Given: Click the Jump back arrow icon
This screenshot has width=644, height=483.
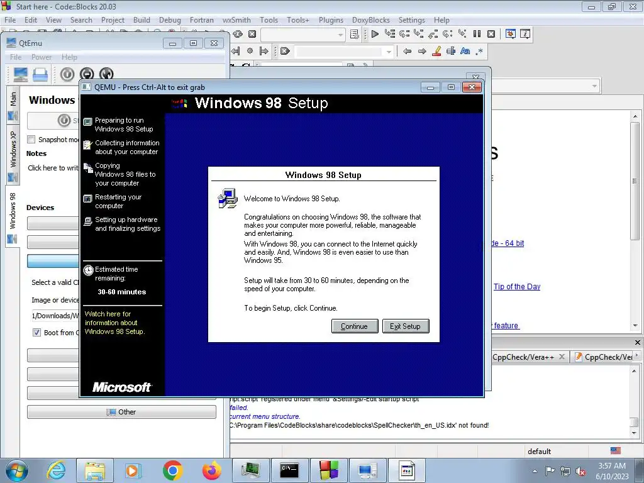Looking at the screenshot, I should click(x=407, y=52).
